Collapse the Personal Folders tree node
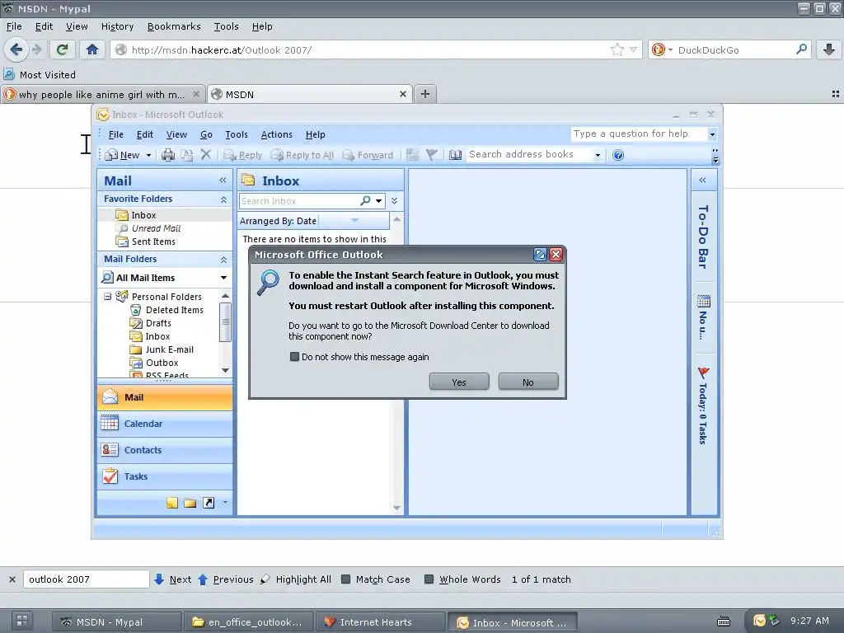 point(108,297)
